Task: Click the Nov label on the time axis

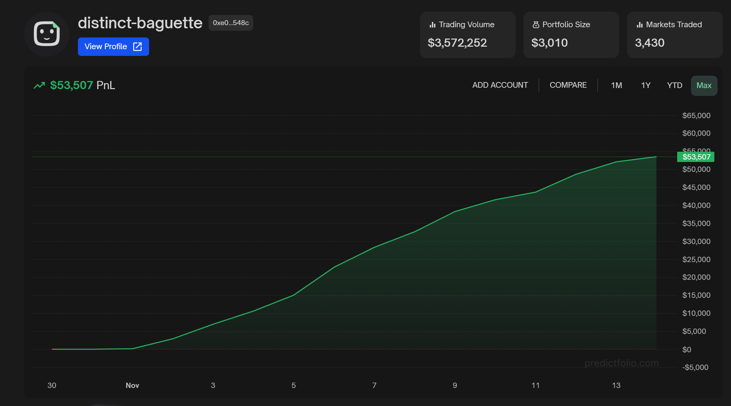Action: [132, 385]
